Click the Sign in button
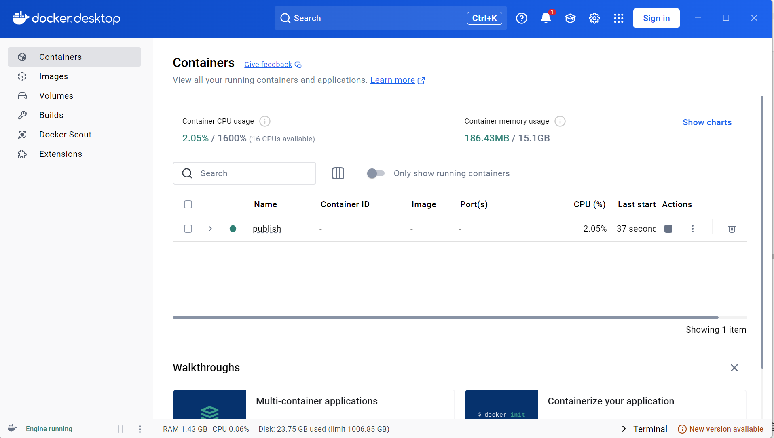Screen dimensions: 774x438 click(656, 18)
